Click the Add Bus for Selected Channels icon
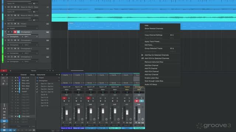Viewport: 236px width, 132px height. click(142, 55)
